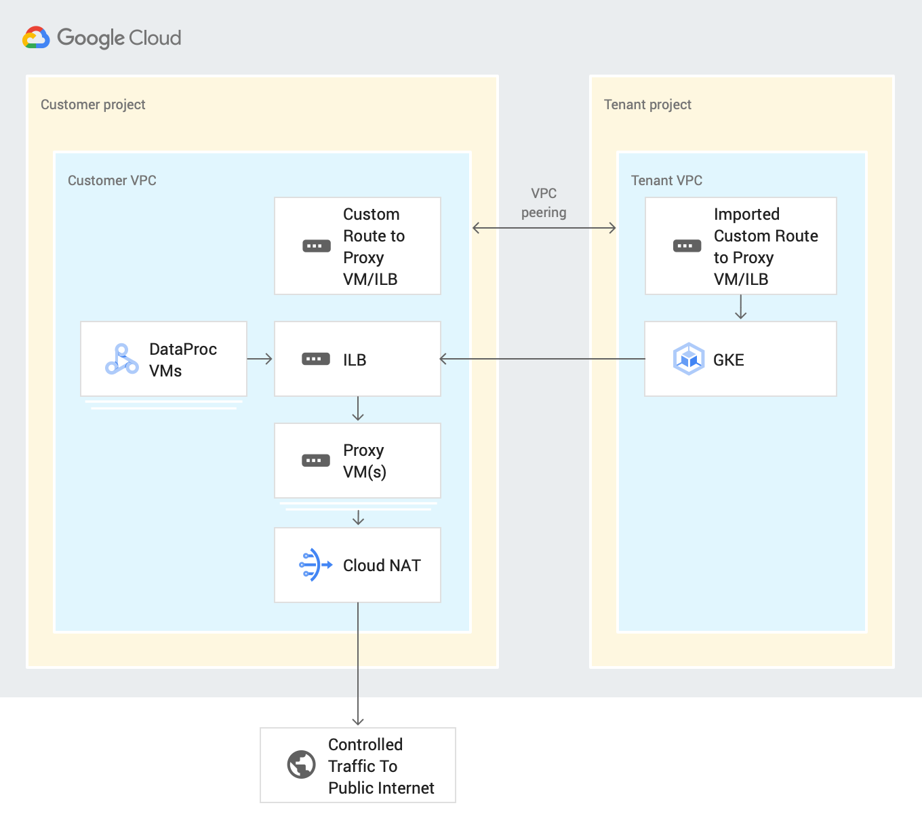Screen dimensions: 922x814
Task: Select the Proxy VM(s) route icon
Action: point(315,460)
